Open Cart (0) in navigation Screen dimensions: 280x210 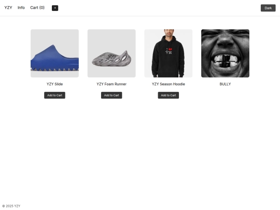[x=37, y=8]
